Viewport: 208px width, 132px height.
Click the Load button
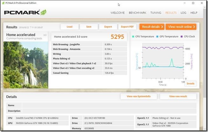(x=70, y=27)
